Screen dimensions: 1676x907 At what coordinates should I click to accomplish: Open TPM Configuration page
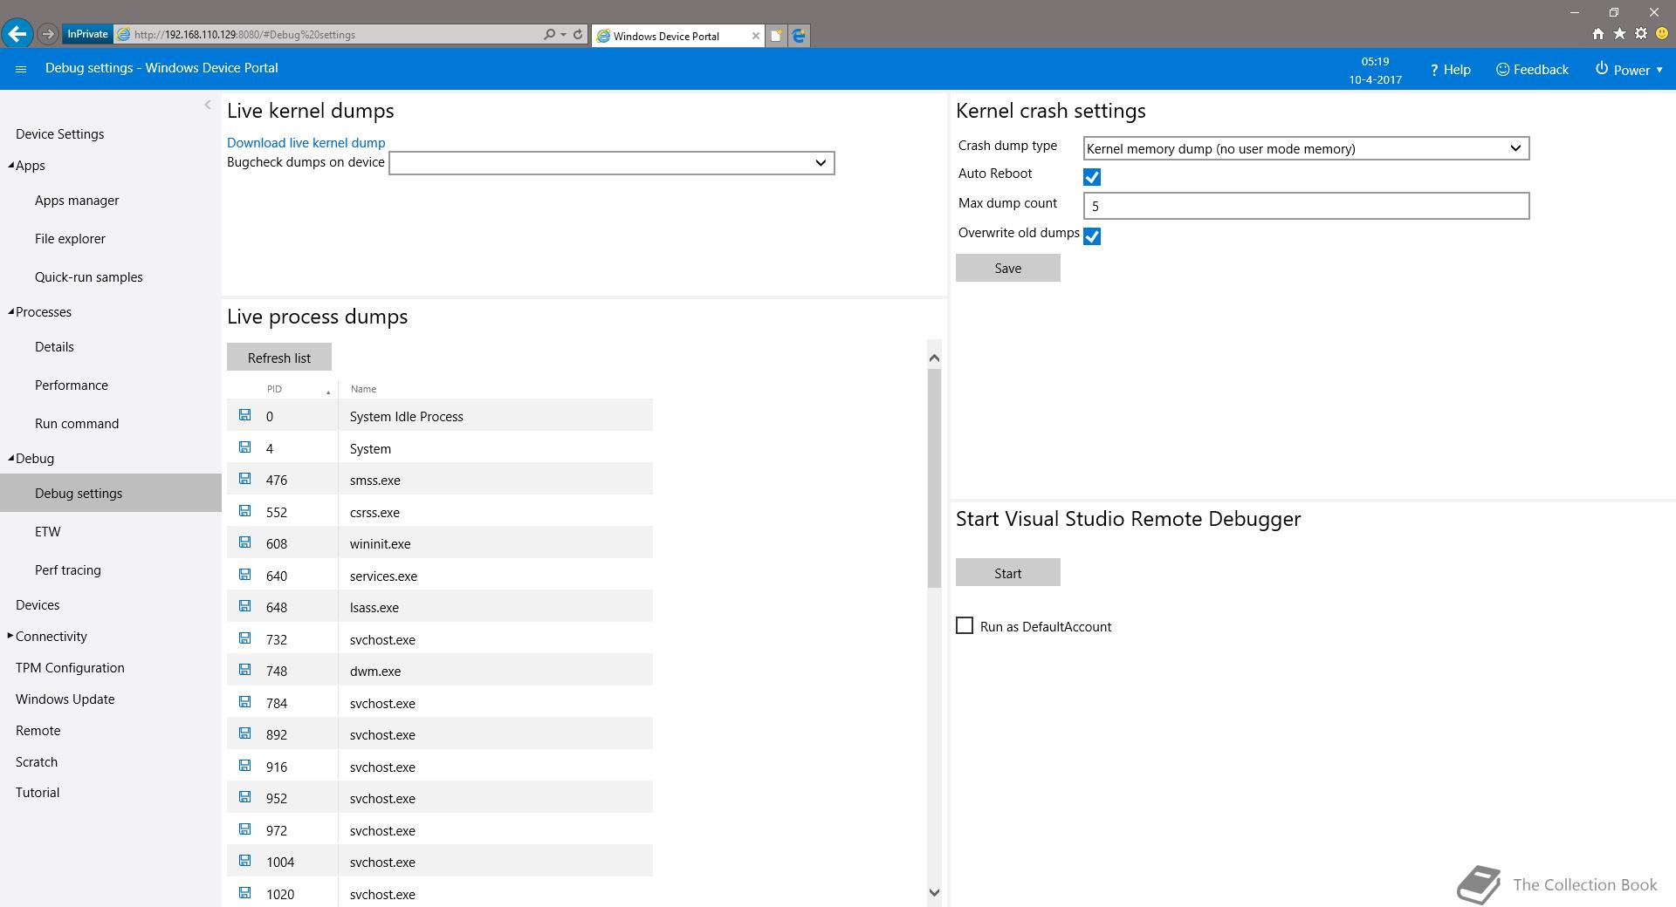[70, 667]
